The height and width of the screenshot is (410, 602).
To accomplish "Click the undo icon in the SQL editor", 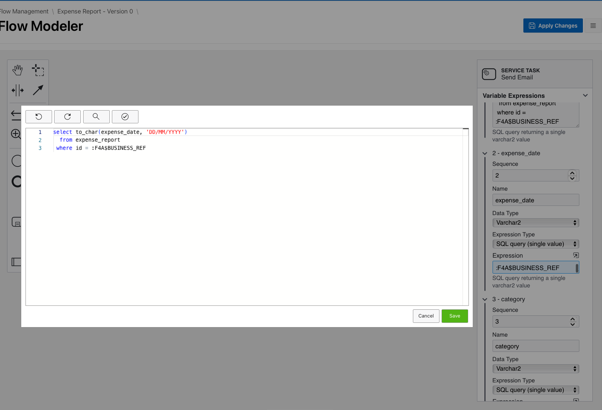I will click(39, 117).
